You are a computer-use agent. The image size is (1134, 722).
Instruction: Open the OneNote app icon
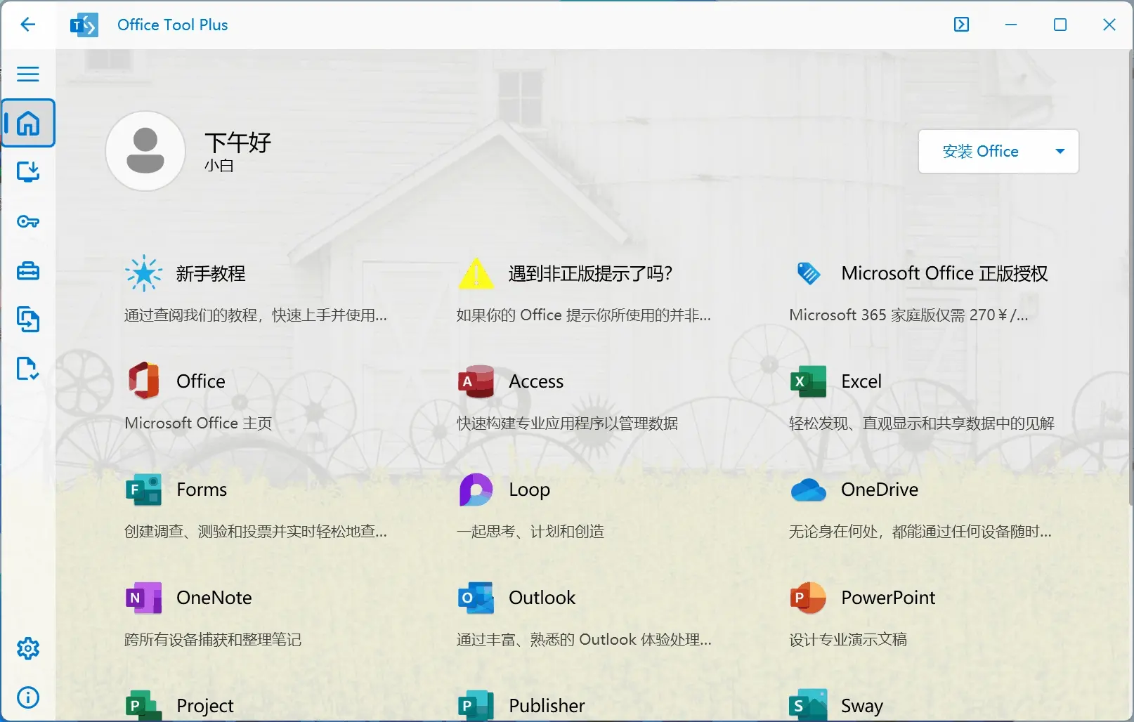point(143,598)
